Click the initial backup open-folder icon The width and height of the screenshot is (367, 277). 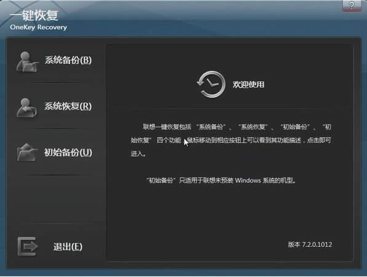click(27, 152)
